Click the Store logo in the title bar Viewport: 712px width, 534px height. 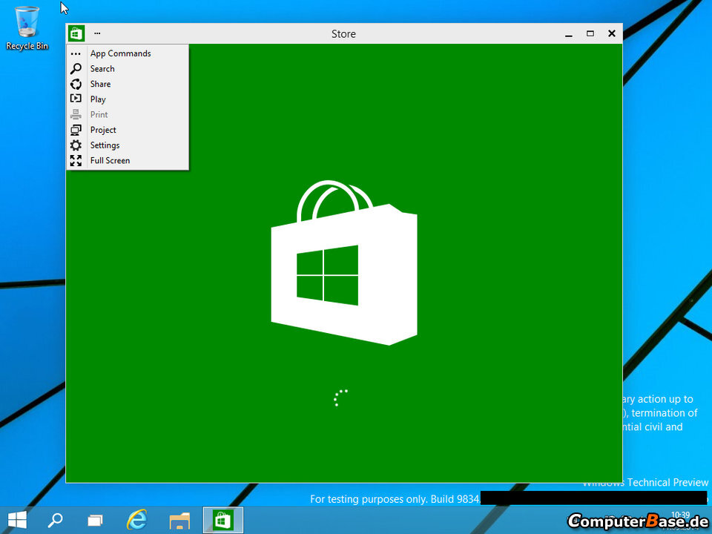click(76, 33)
